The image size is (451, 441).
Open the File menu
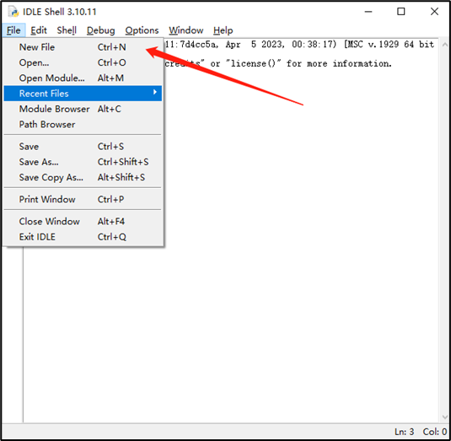(13, 30)
